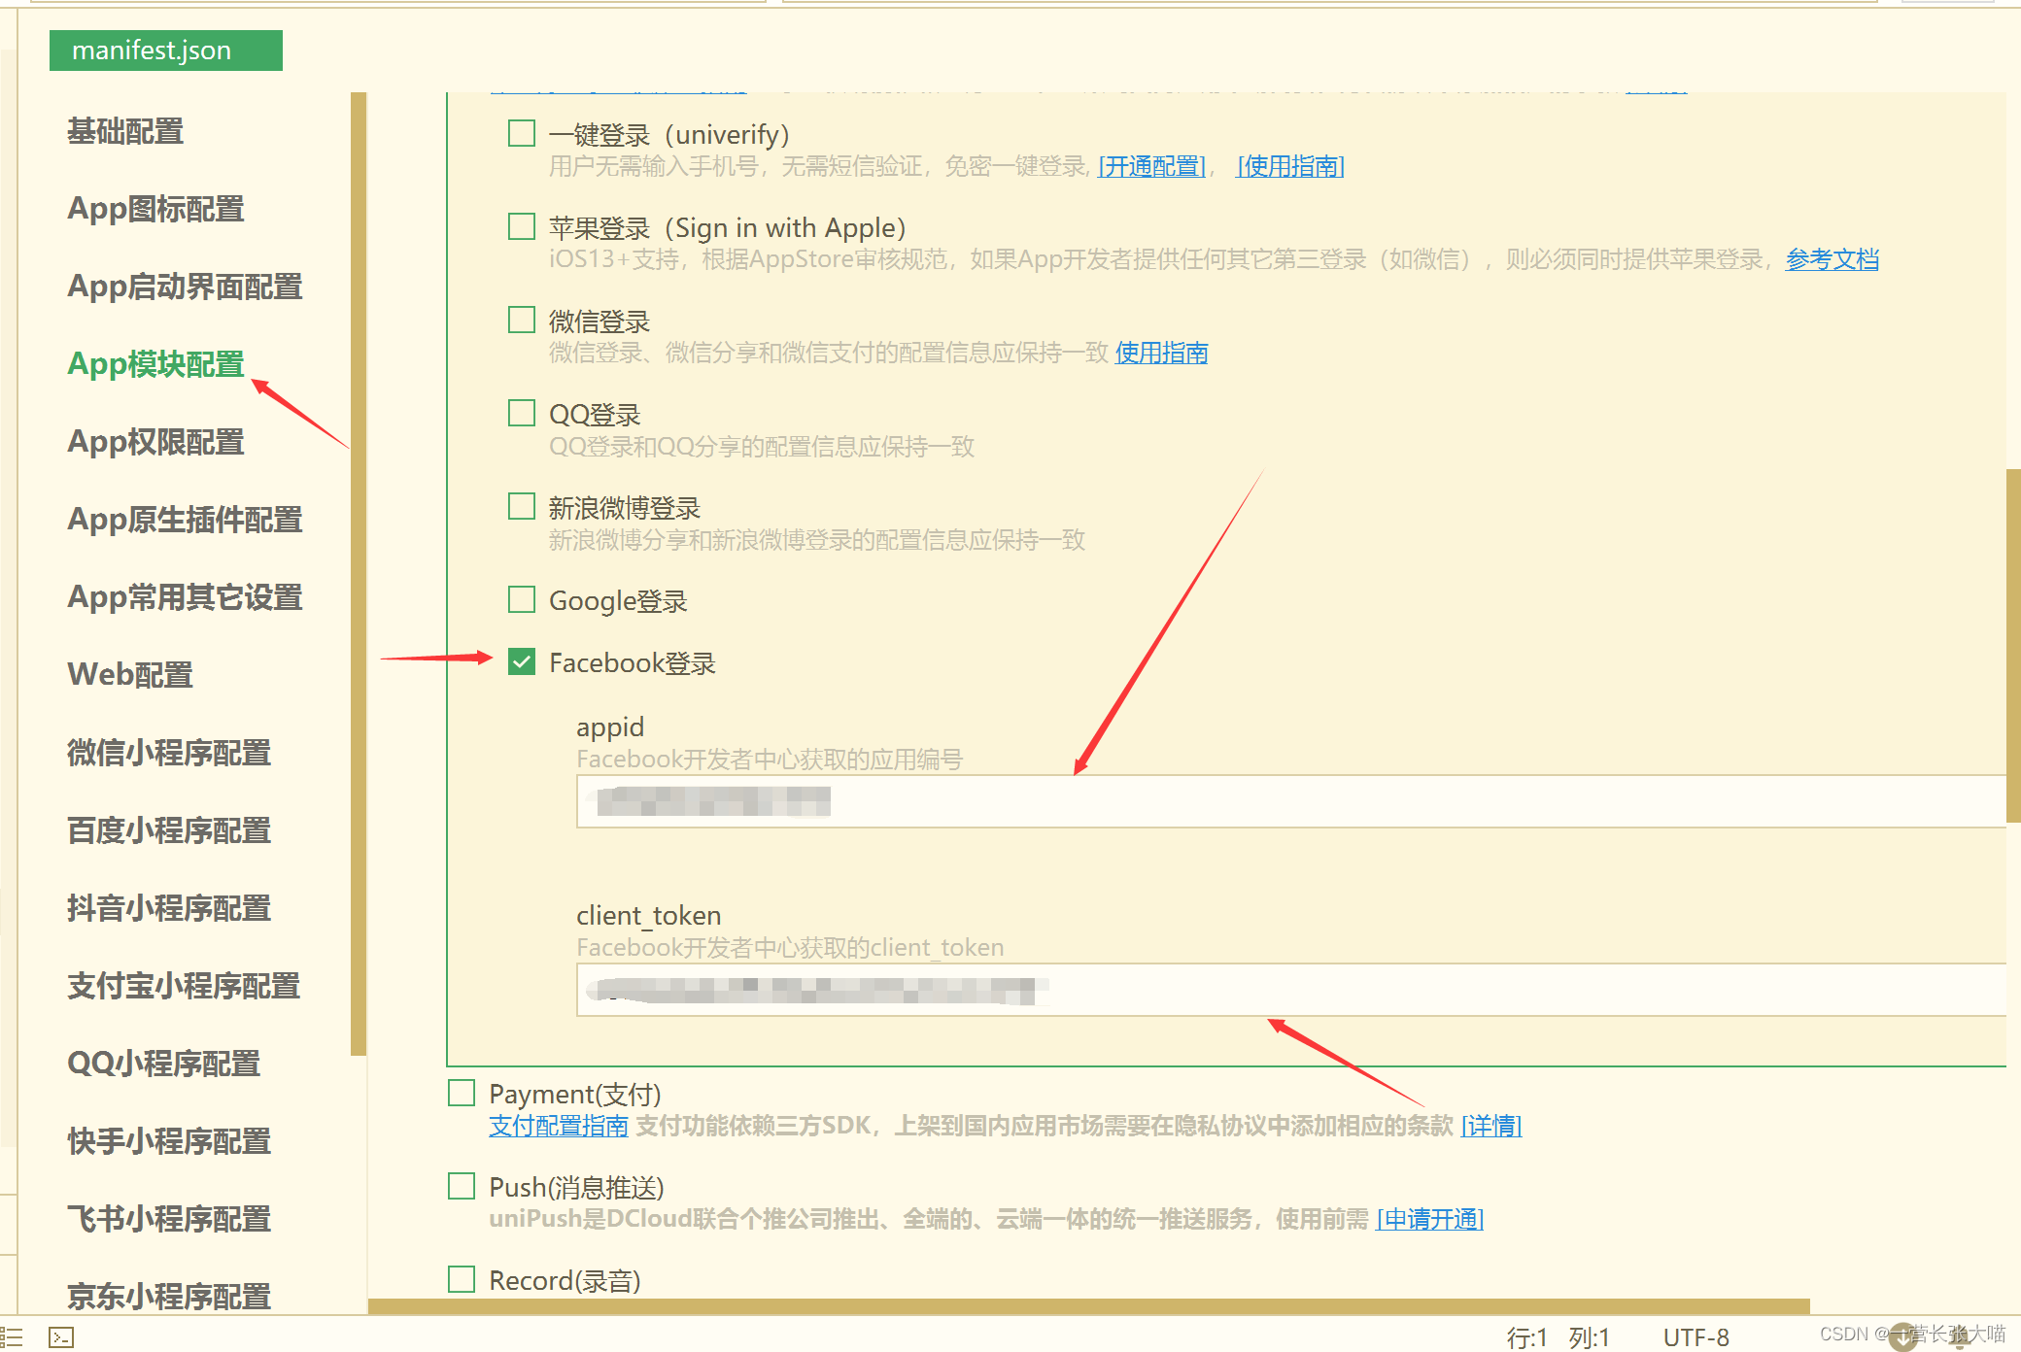2021x1352 pixels.
Task: Open the 支付配置指南 link
Action: click(558, 1126)
